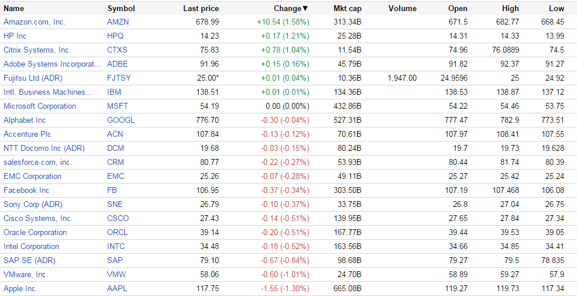Viewport: 577px width, 297px height.
Task: Click the INTC ticker symbol link
Action: point(116,246)
